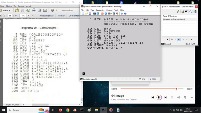
Task: Open the Ventana menu in PDF reader
Action: (x=21, y=6)
